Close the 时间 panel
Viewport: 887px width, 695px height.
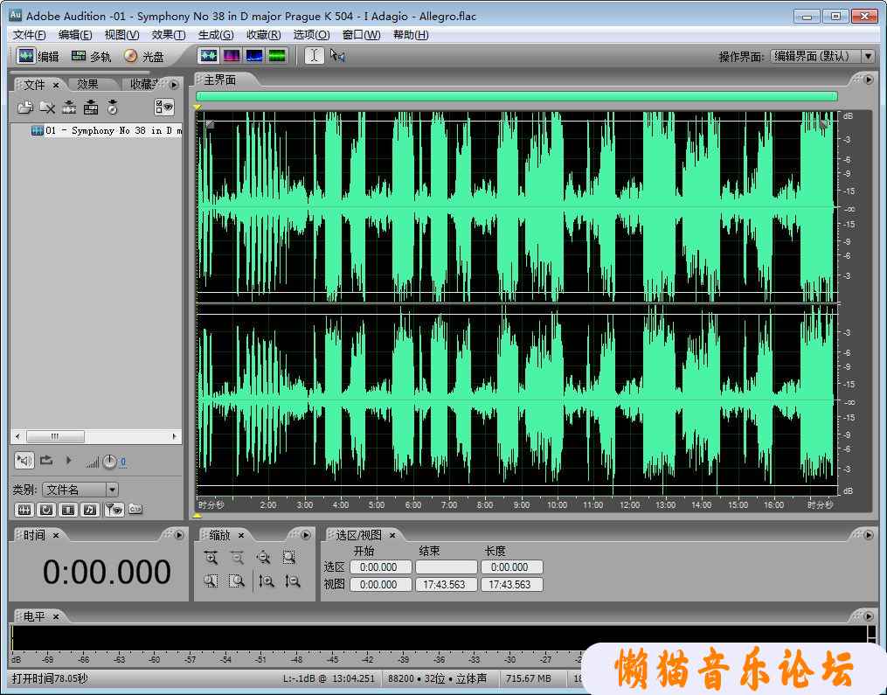[55, 535]
